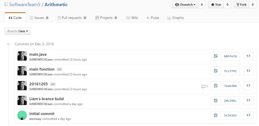The width and height of the screenshot is (259, 126).
Task: Browse repository at Initial commit
Action: 248,115
